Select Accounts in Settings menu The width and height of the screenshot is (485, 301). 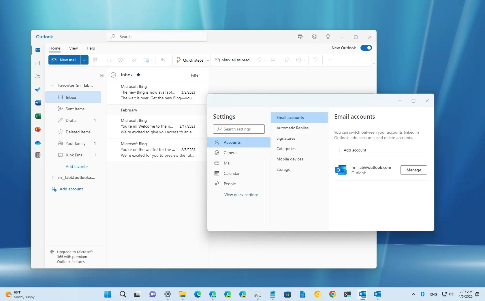tap(239, 142)
